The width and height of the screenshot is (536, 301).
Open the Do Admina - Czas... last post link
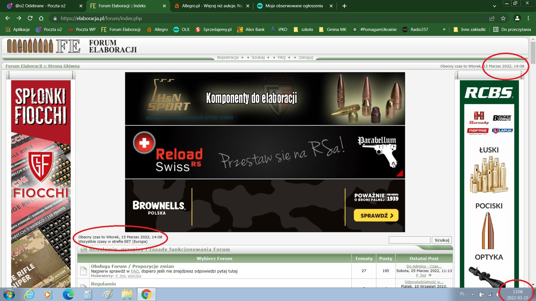tap(424, 266)
